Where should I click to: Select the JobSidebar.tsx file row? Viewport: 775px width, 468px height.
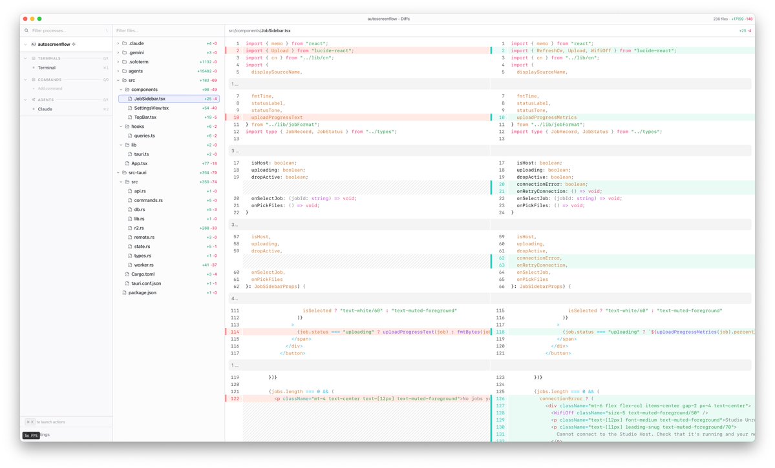click(169, 99)
